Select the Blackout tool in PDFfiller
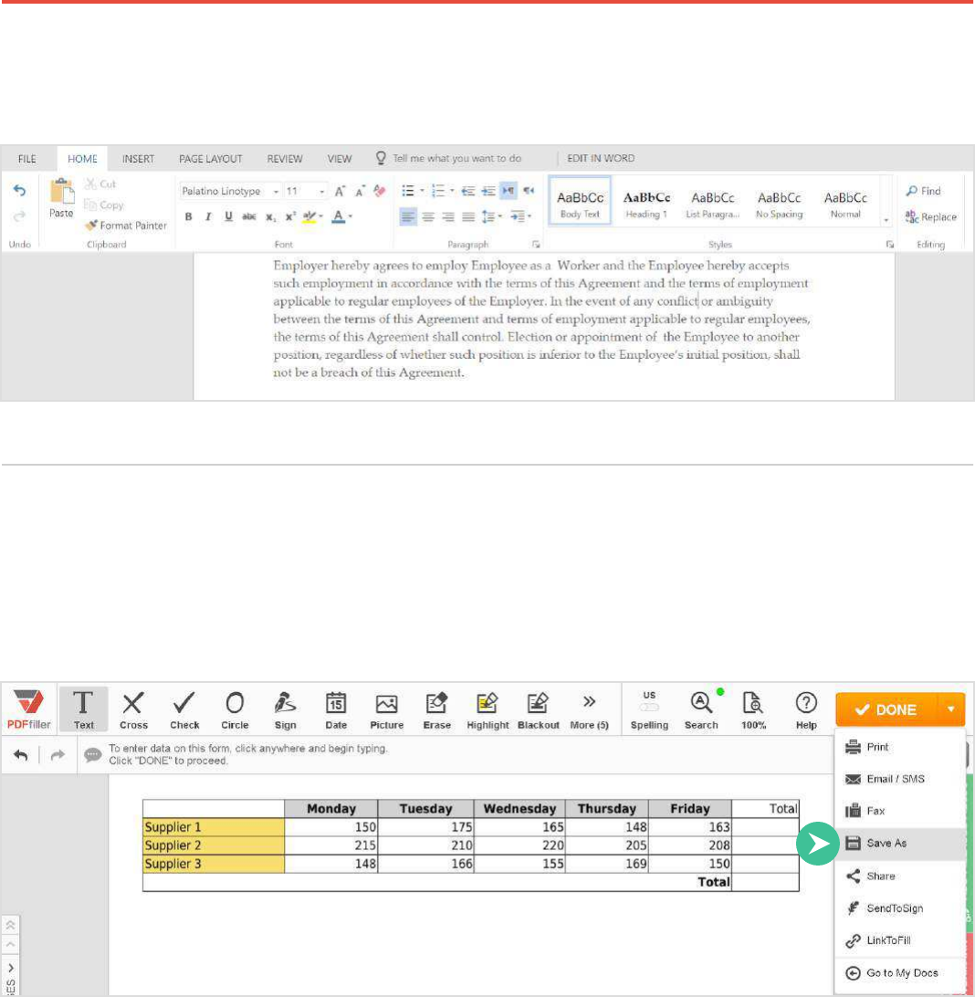Image resolution: width=975 pixels, height=997 pixels. coord(539,709)
